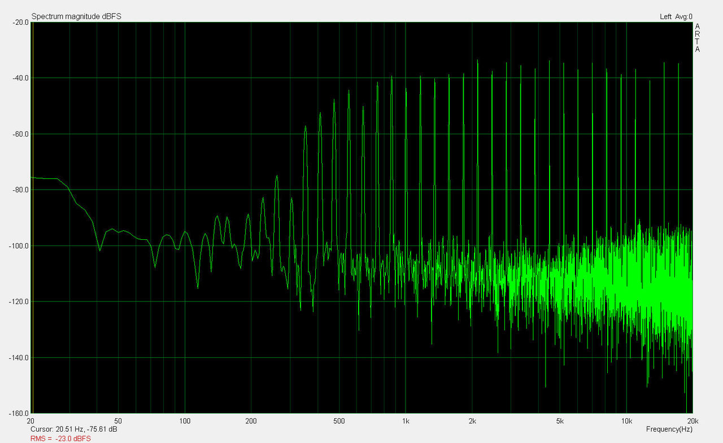
Task: Click the 10k frequency tick label
Action: pyautogui.click(x=626, y=421)
